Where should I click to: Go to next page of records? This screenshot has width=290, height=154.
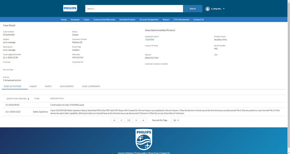[x=136, y=120]
